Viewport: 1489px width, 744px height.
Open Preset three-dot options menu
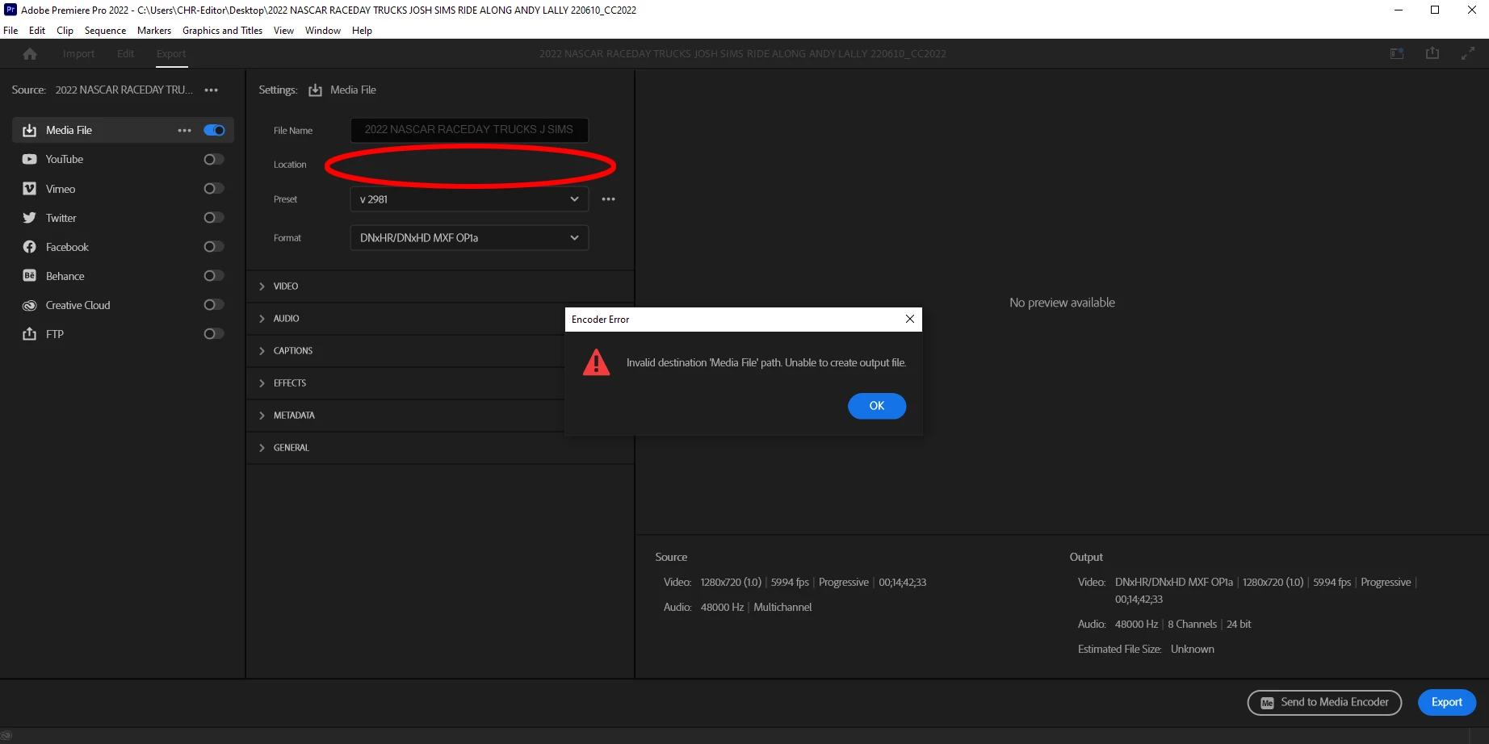609,199
